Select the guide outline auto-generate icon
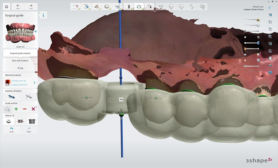 click(x=7, y=109)
